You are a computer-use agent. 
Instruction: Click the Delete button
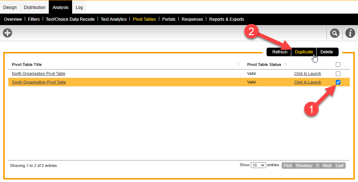[327, 52]
